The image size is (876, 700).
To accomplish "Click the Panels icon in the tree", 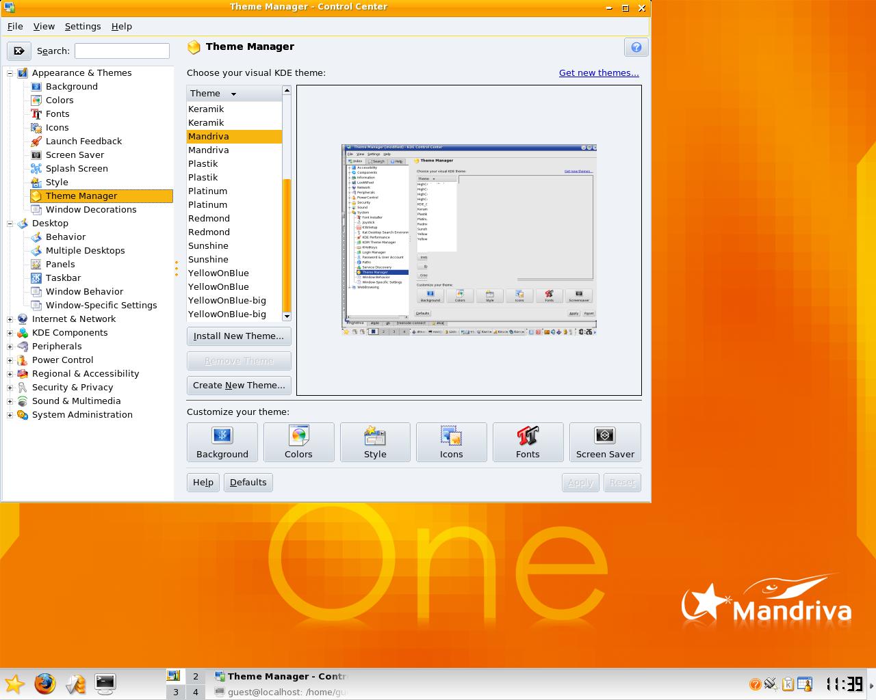I will click(36, 265).
